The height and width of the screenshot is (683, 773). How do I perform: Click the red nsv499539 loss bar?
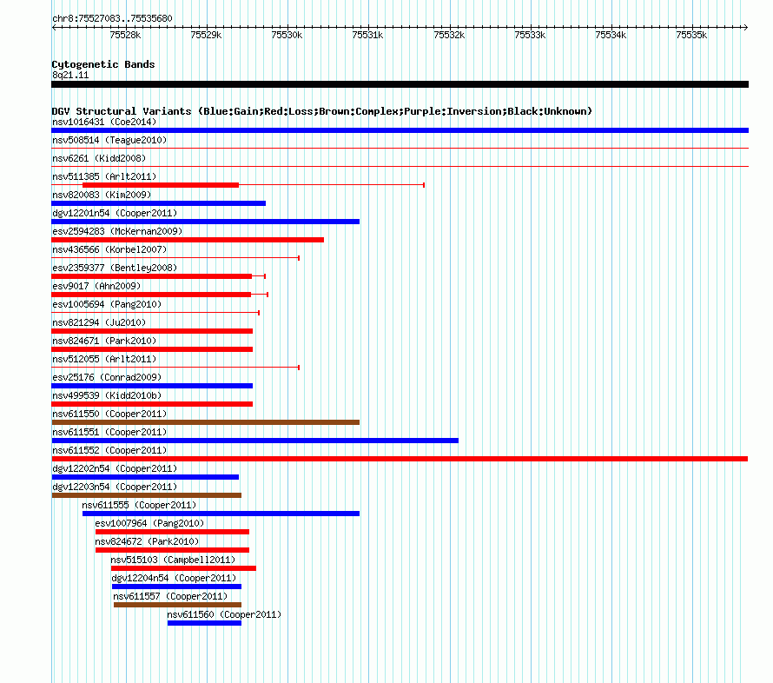(152, 404)
